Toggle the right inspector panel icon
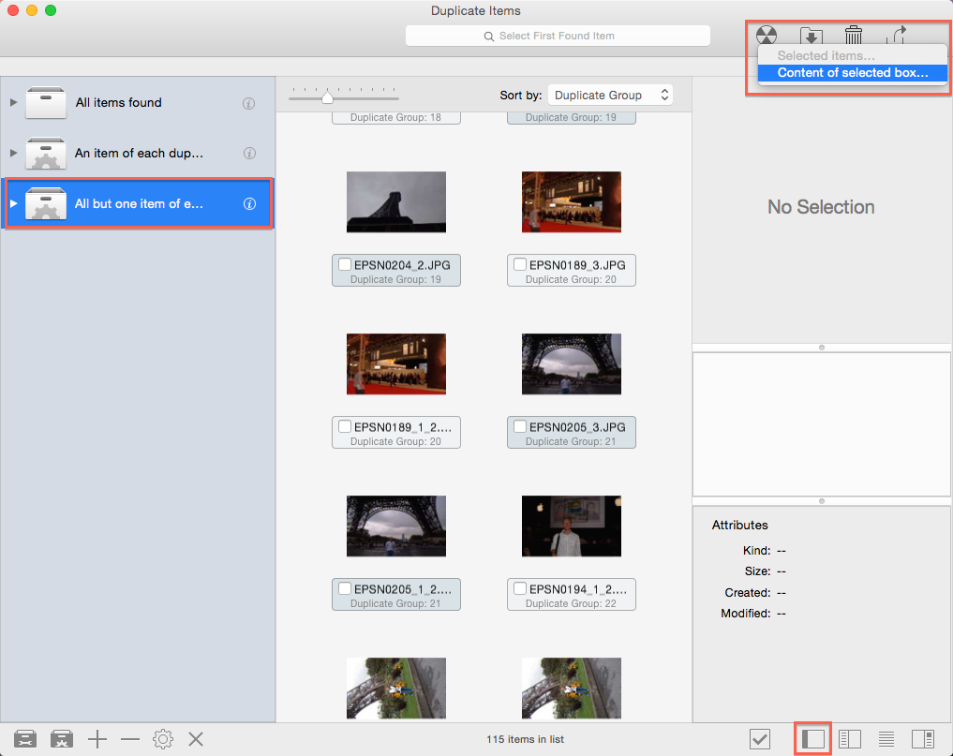Screen dimensions: 953x756 click(x=923, y=739)
